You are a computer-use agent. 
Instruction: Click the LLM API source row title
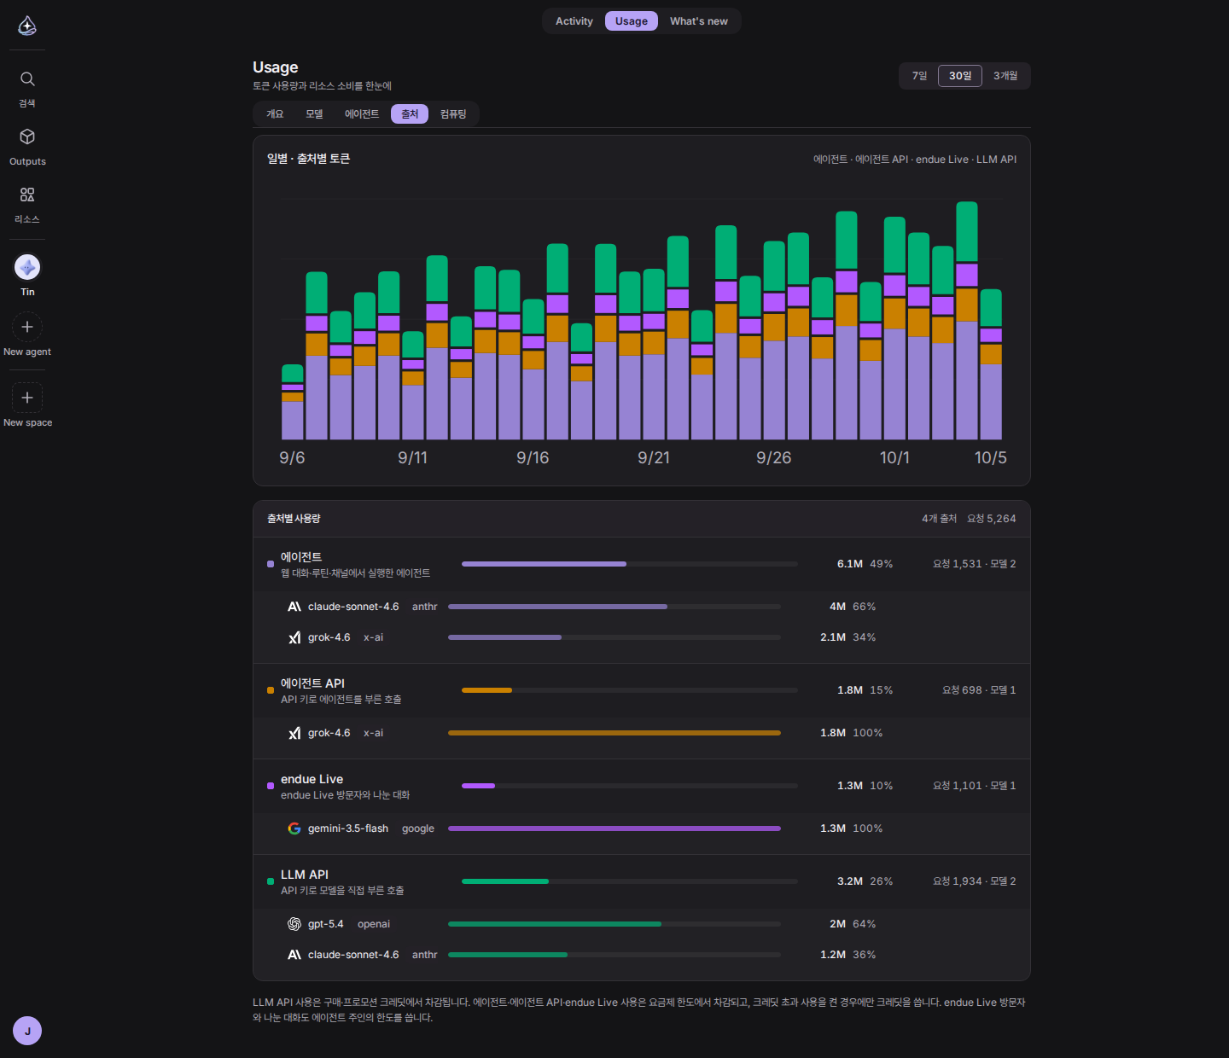[x=305, y=875]
